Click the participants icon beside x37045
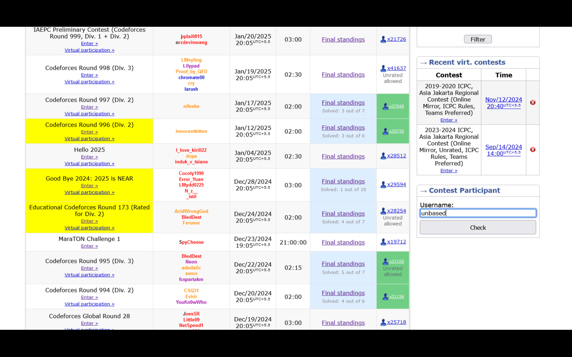 (385, 106)
